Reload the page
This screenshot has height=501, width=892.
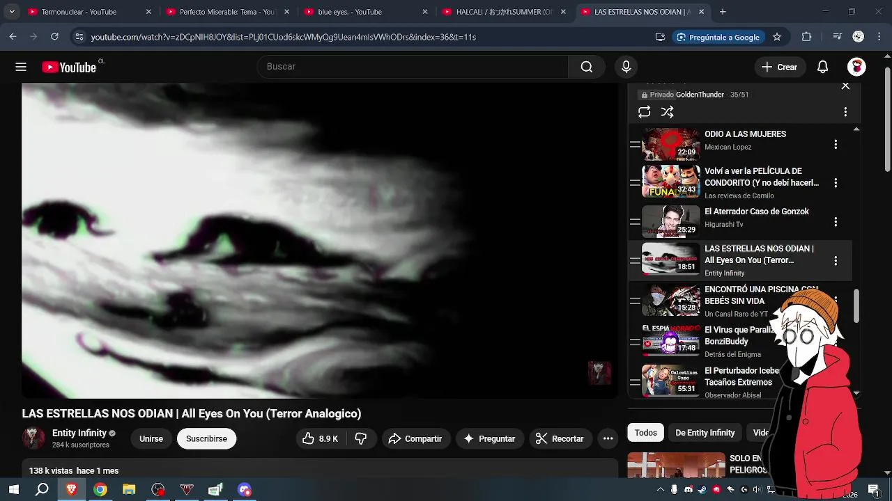[54, 37]
